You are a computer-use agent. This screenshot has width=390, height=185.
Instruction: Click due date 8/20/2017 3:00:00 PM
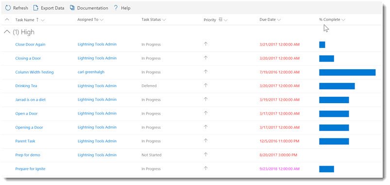[278, 155]
